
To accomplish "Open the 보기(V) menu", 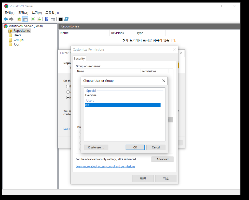I will [37, 13].
